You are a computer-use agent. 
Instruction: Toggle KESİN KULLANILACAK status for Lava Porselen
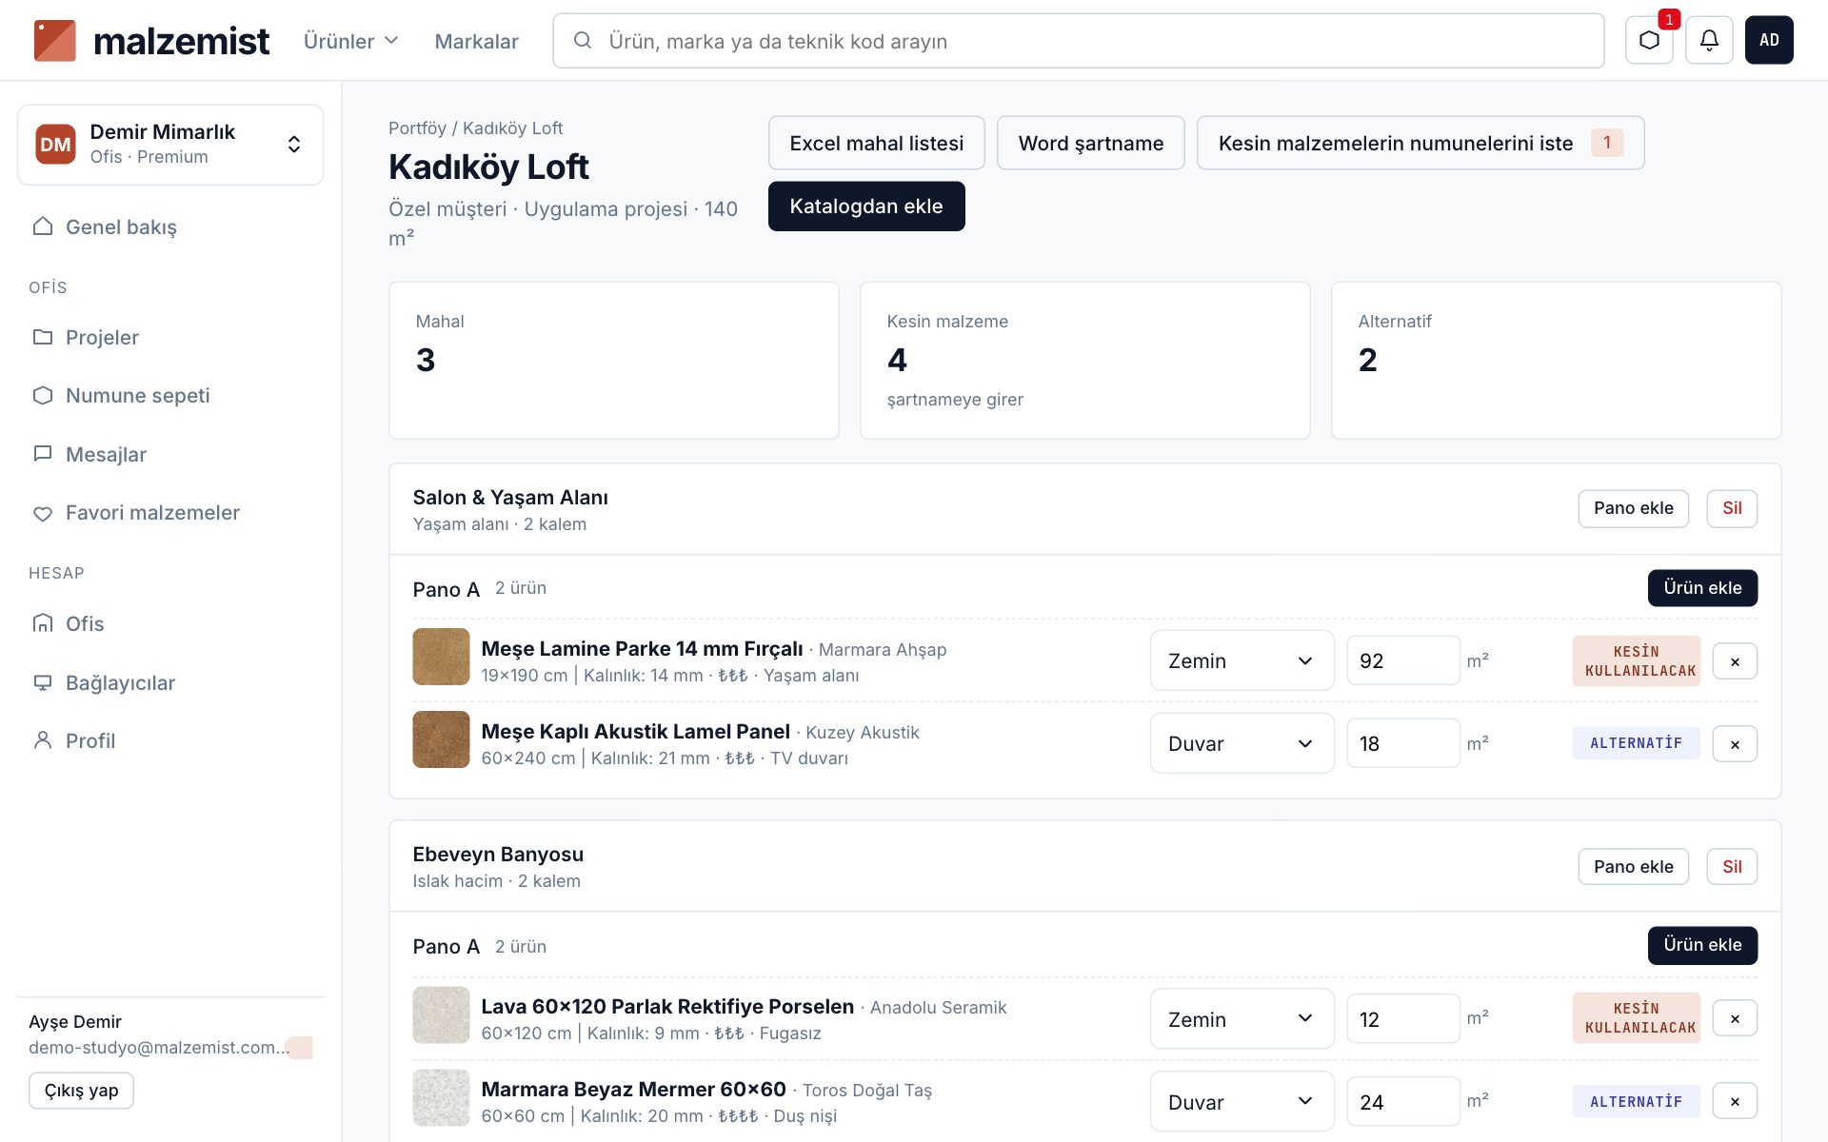click(x=1636, y=1018)
